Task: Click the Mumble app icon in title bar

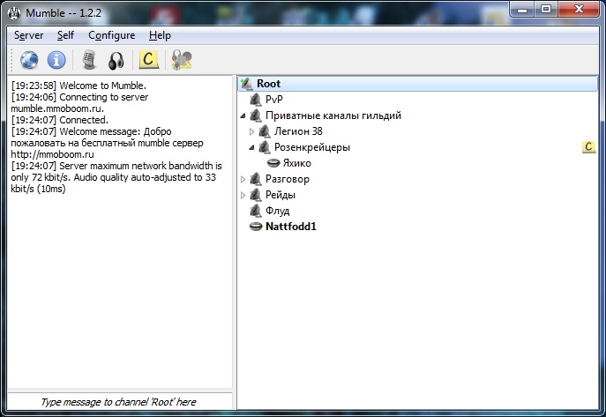Action: coord(14,13)
